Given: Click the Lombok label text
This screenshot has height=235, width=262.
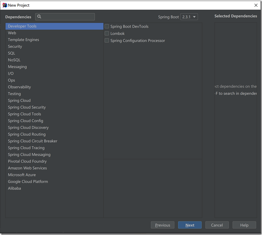Looking at the screenshot, I should point(118,34).
